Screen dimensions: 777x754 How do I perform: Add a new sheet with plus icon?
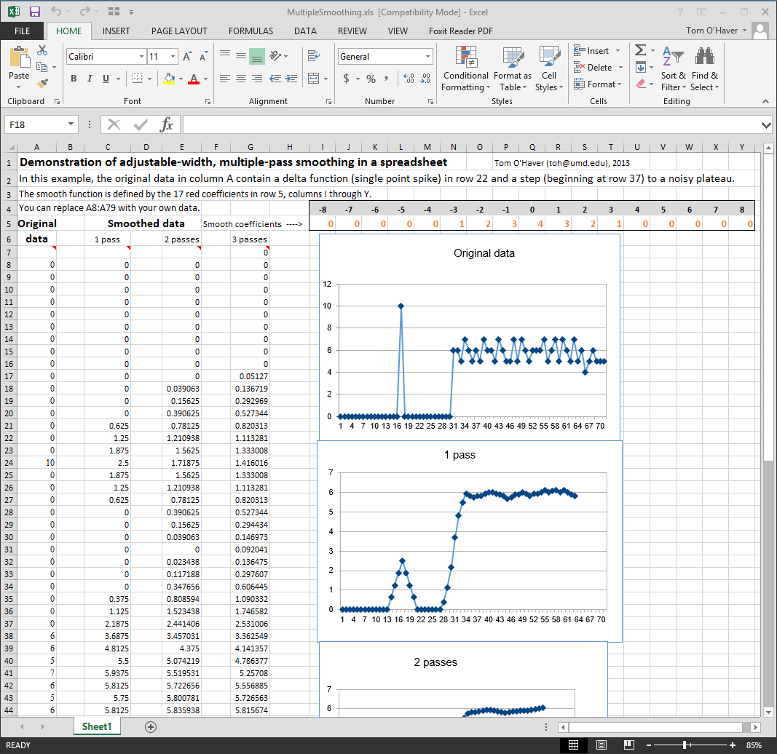click(x=151, y=726)
